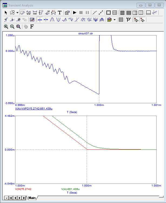Toggle data point markers on curves
166x203 pixels.
[x=101, y=12]
